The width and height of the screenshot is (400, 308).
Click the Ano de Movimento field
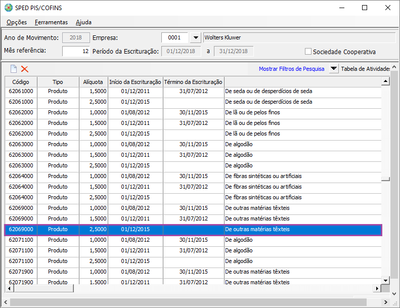click(76, 38)
